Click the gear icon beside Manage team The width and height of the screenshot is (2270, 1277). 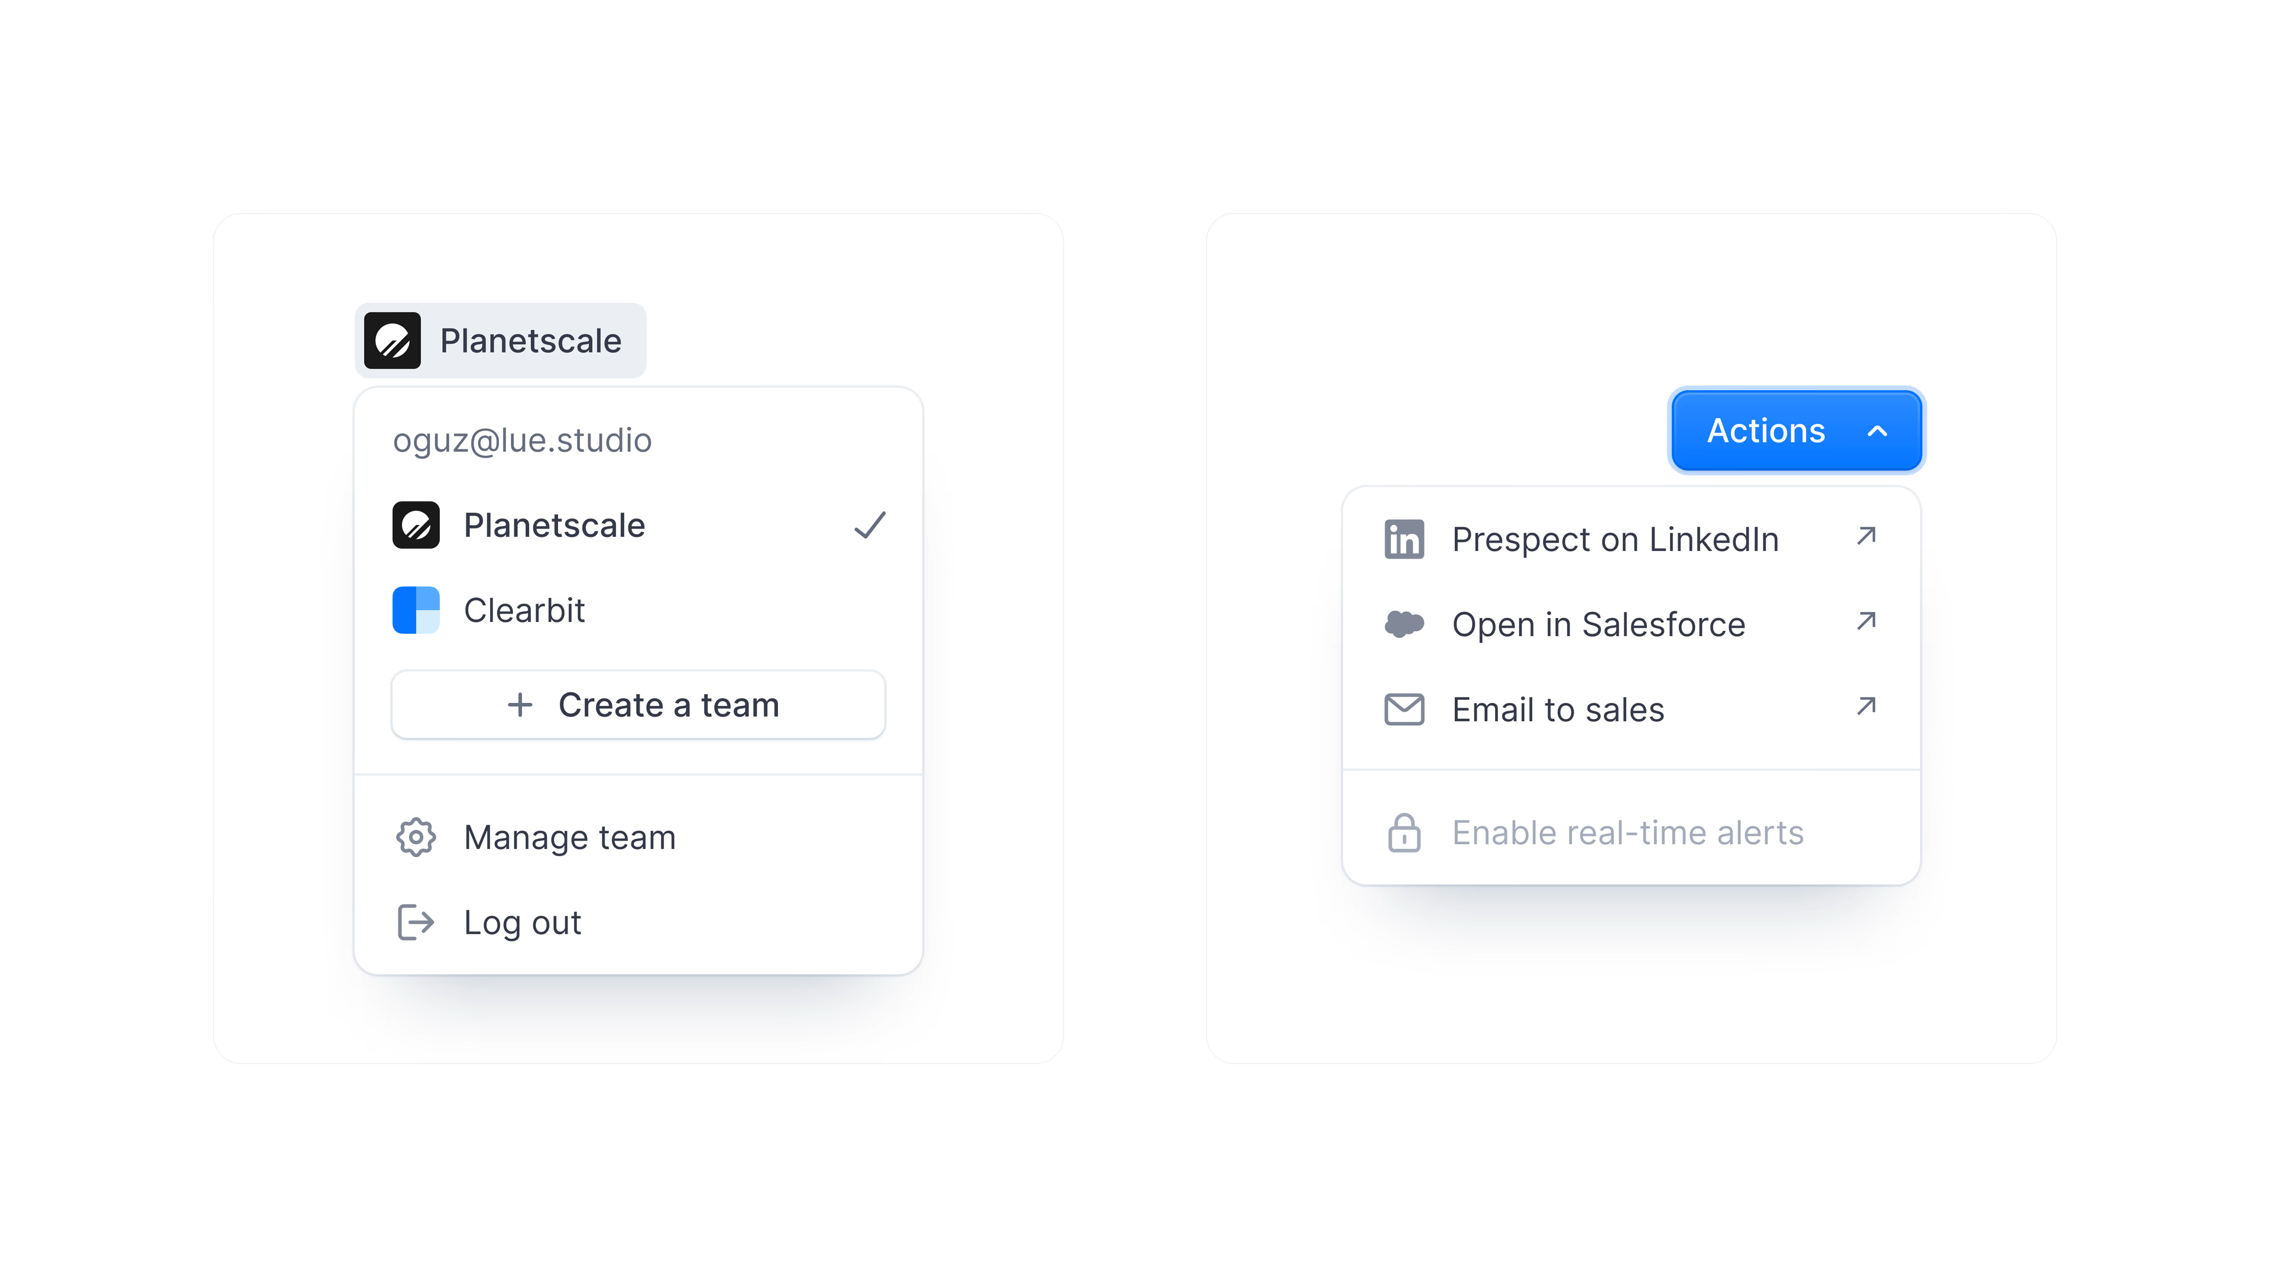(x=415, y=837)
